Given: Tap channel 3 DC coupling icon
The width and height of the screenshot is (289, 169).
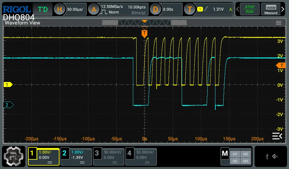Looking at the screenshot, I should [115, 163].
